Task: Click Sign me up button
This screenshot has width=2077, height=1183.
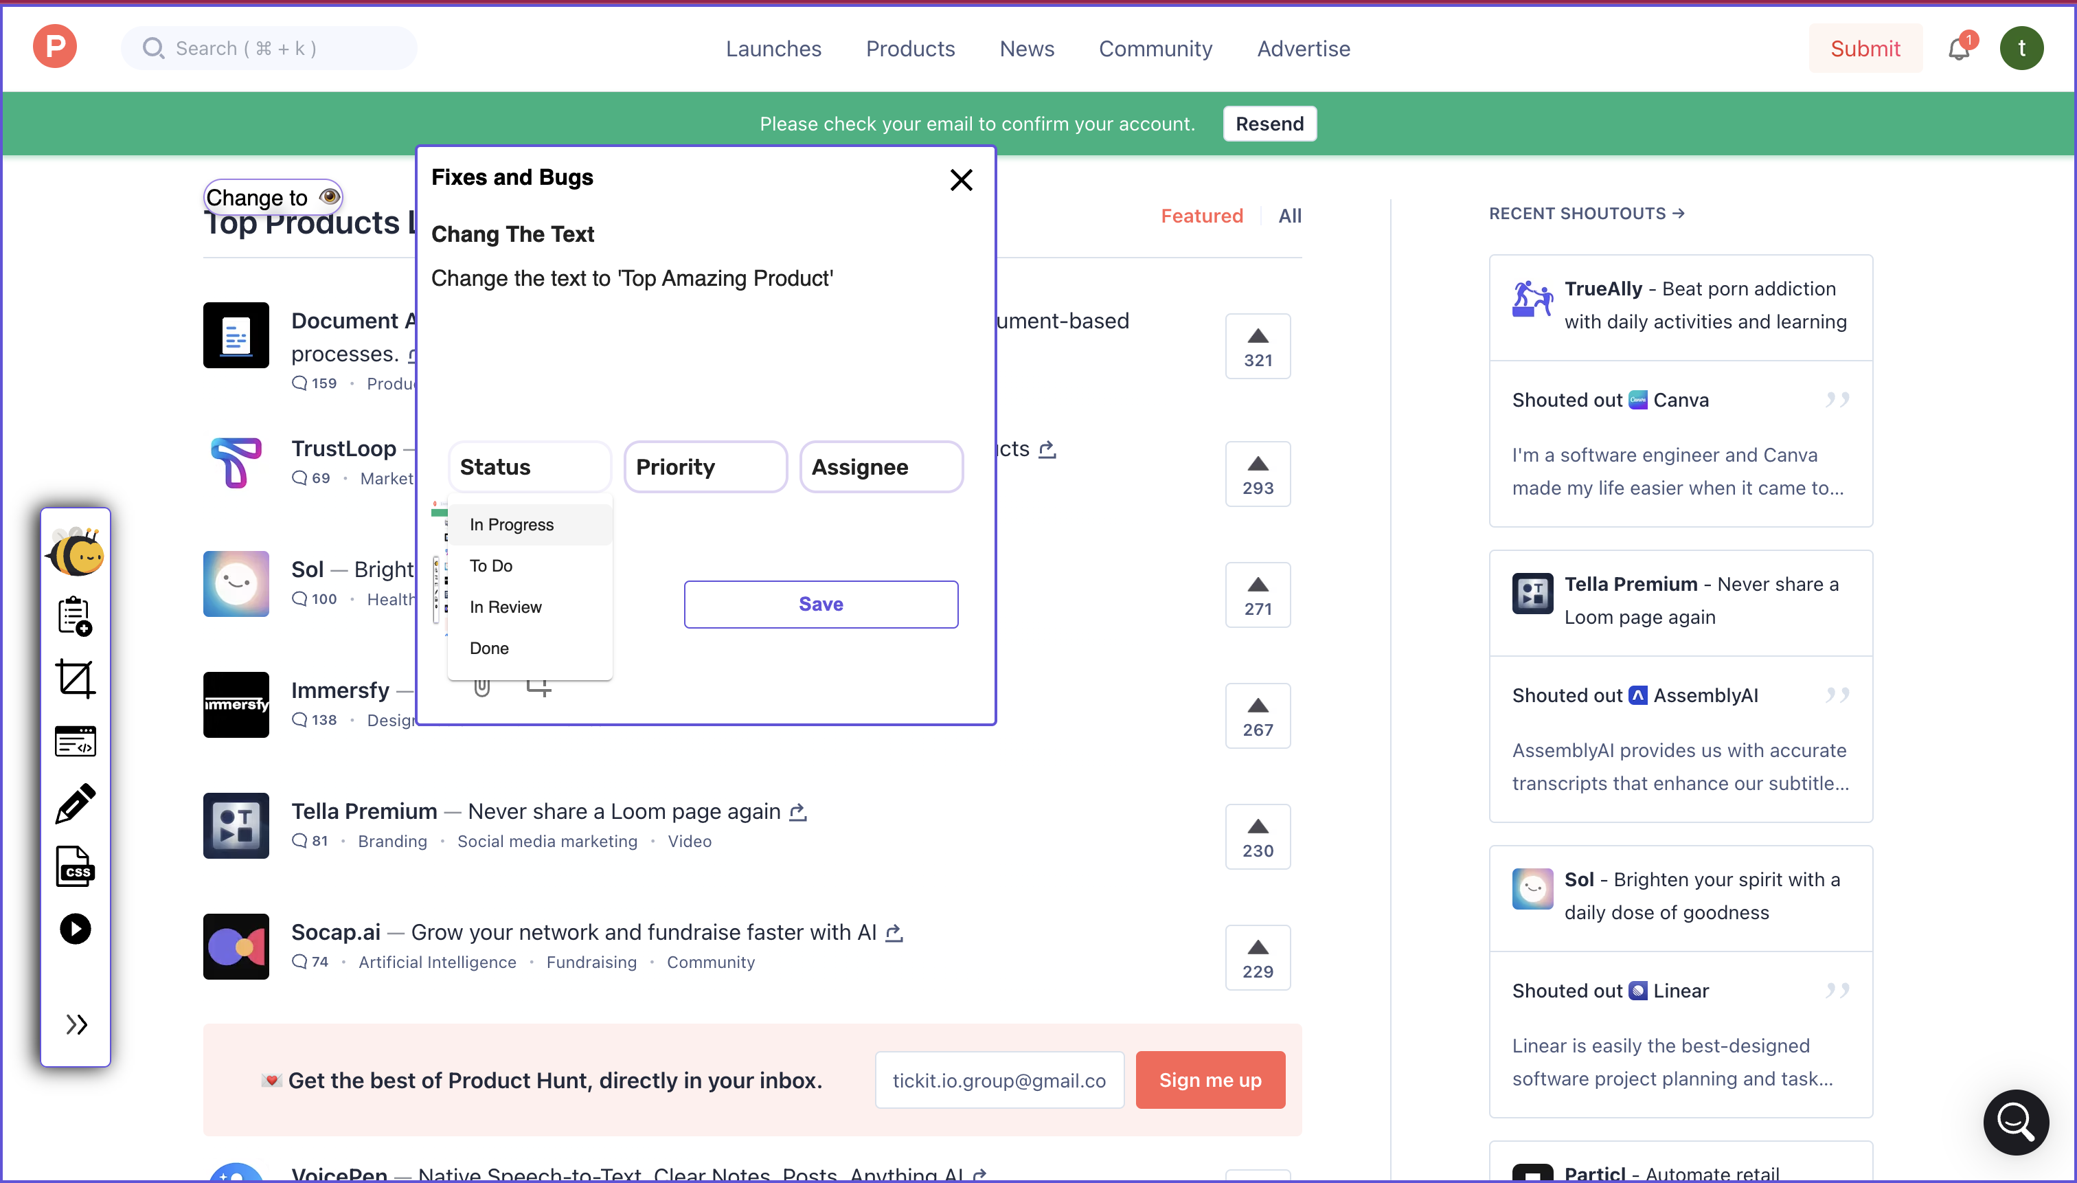Action: [1210, 1081]
